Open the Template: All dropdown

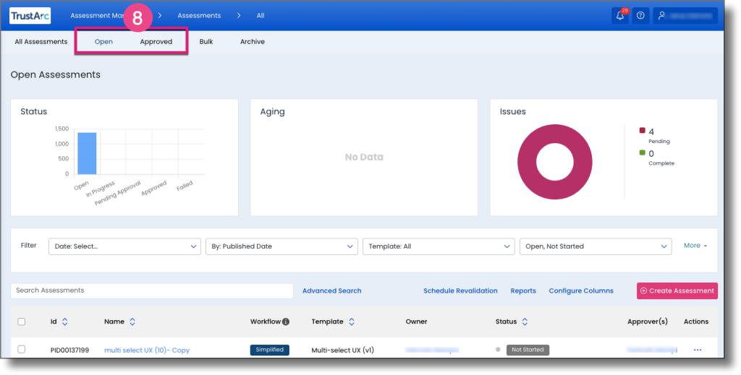(439, 246)
